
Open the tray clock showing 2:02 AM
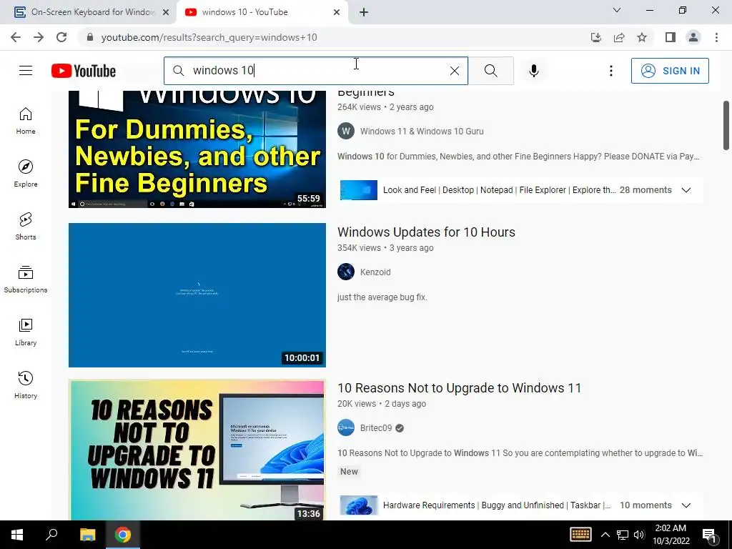[x=671, y=535]
